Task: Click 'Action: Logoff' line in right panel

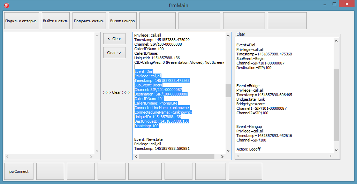Action: pos(248,149)
